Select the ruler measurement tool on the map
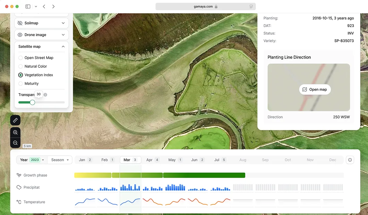 click(15, 120)
